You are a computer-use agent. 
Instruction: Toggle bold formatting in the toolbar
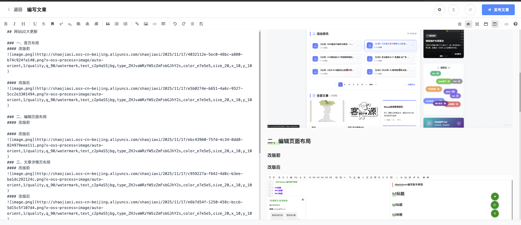[x=6, y=24]
